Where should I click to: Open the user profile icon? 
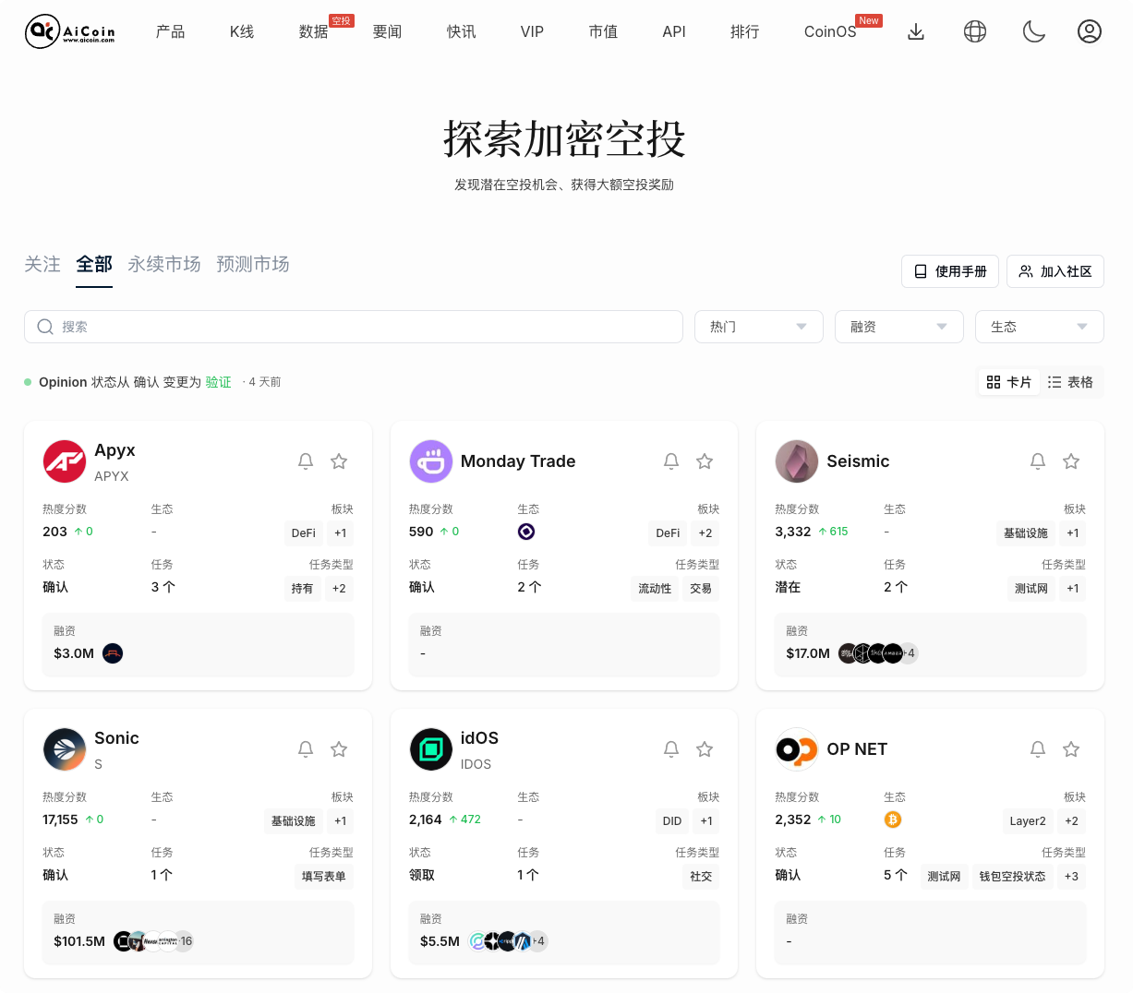pos(1090,30)
